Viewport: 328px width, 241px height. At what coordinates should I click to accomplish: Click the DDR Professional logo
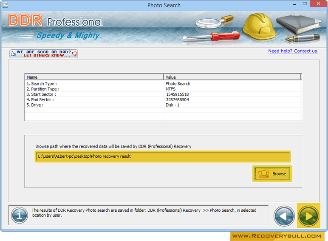point(56,21)
